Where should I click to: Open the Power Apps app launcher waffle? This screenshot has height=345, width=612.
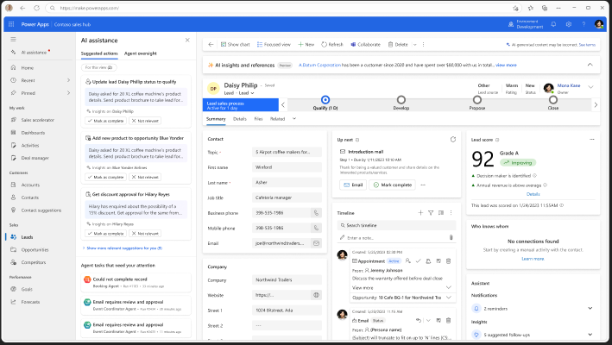(x=11, y=24)
